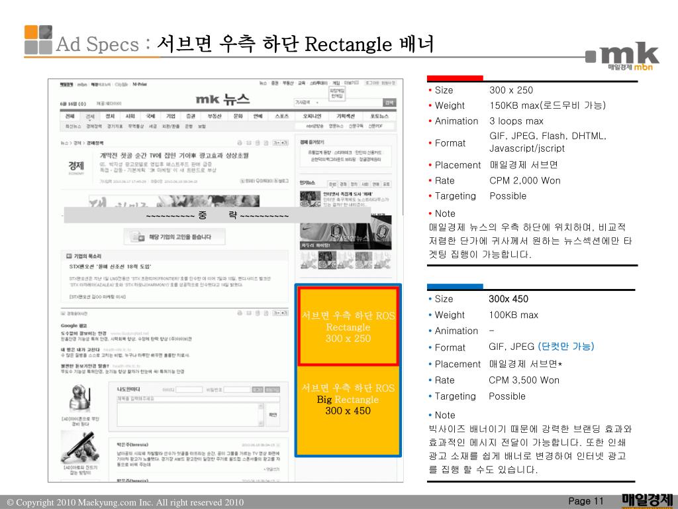The height and width of the screenshot is (509, 678).
Task: Click the 기업의 목소리 section icon
Action: click(69, 256)
